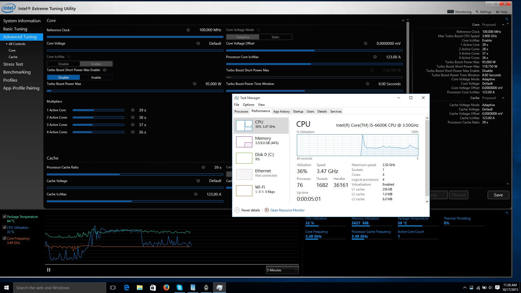
Task: Switch to App history tab
Action: pyautogui.click(x=281, y=112)
